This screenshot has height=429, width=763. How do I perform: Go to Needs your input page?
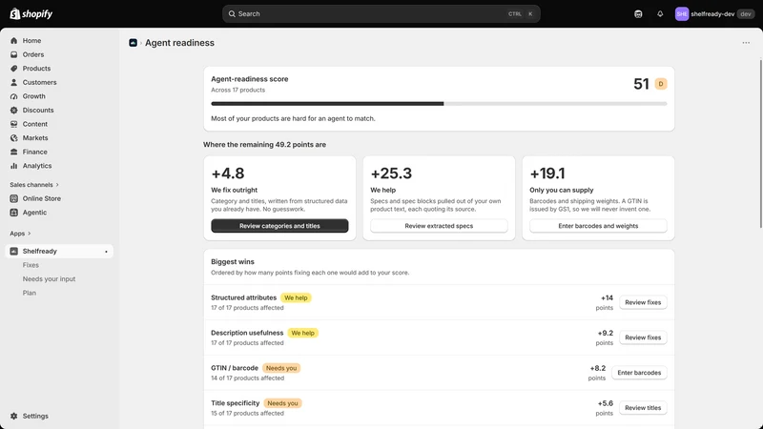tap(50, 279)
